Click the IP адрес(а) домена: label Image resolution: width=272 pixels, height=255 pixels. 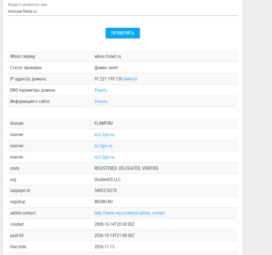[x=28, y=79]
